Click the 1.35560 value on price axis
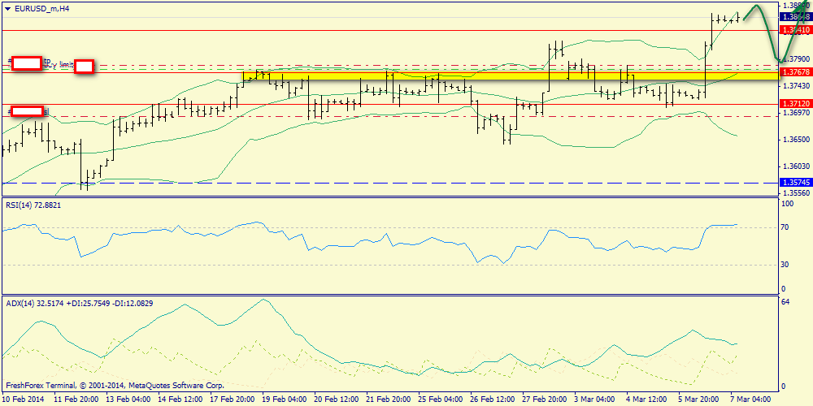The height and width of the screenshot is (406, 813). [796, 192]
